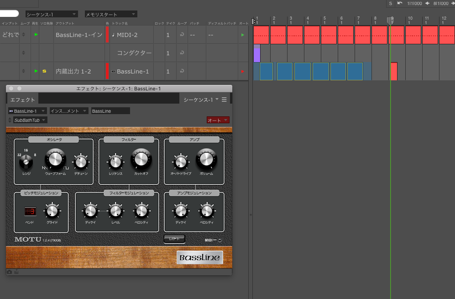Open the BassLine-1 track selector in effect window
This screenshot has width=455, height=299.
pos(27,111)
